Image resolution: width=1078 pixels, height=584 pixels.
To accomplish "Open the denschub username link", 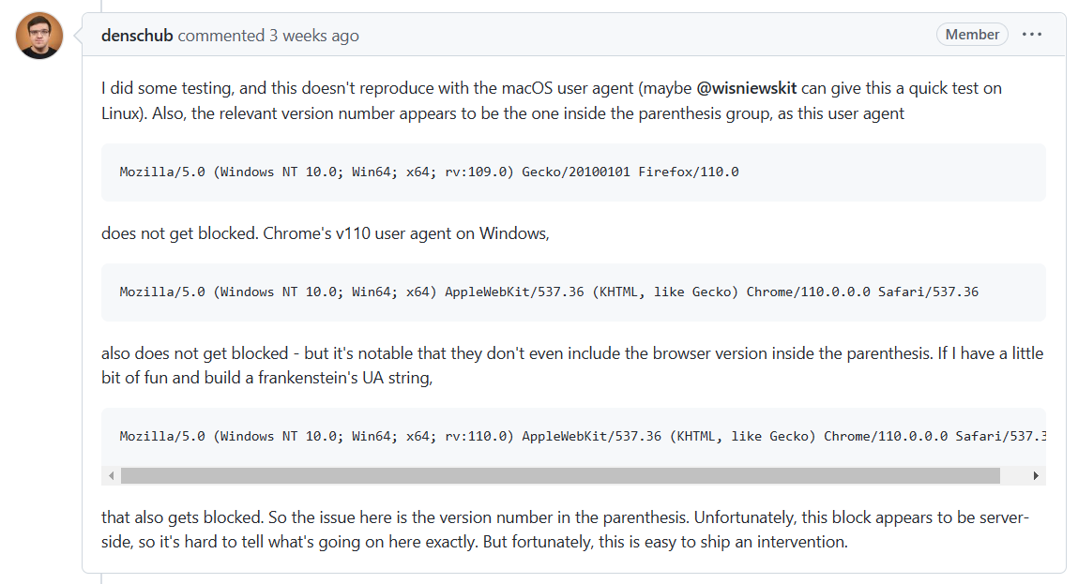I will point(137,36).
